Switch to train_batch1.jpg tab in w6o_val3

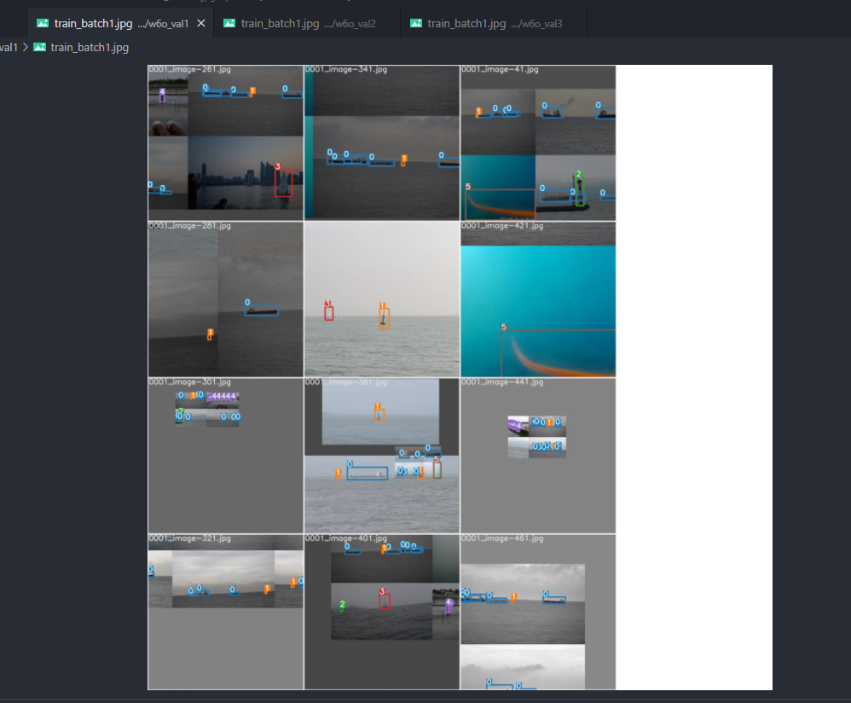[494, 23]
